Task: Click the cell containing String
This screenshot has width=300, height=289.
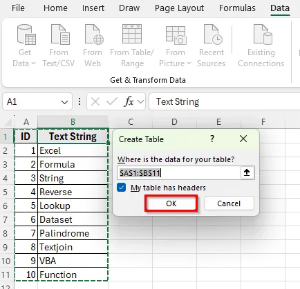Action: pyautogui.click(x=73, y=178)
